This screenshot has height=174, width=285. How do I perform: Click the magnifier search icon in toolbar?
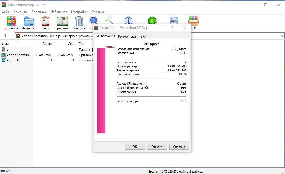[x=94, y=21]
